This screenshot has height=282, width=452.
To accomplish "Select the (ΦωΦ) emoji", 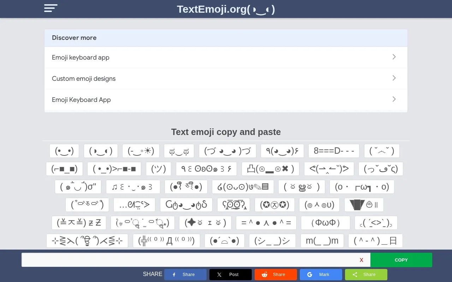I will pos(325,223).
